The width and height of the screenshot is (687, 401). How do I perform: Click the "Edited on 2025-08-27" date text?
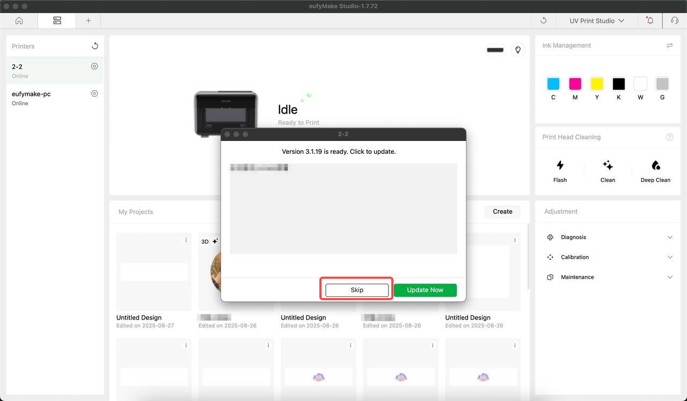tap(145, 326)
